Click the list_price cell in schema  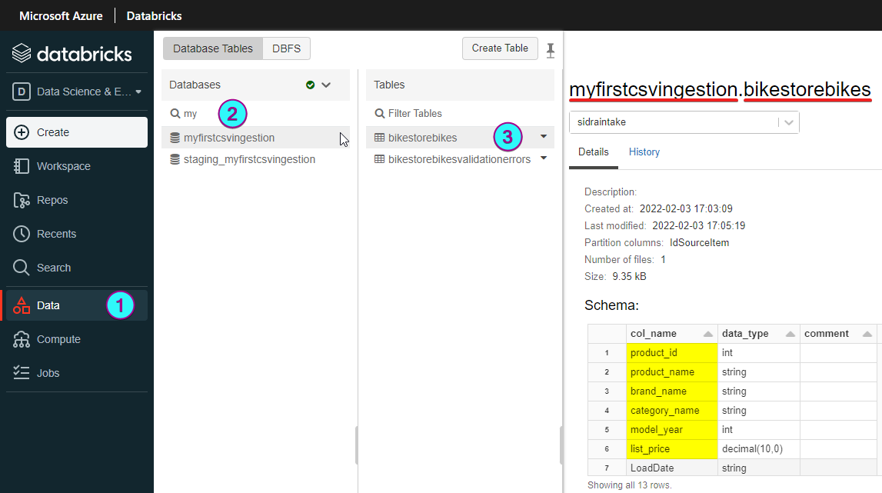coord(671,448)
